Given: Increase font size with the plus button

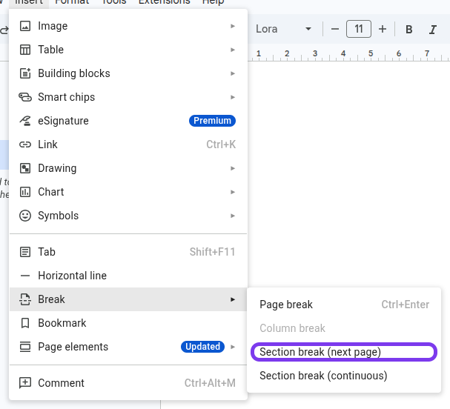Looking at the screenshot, I should tap(383, 29).
